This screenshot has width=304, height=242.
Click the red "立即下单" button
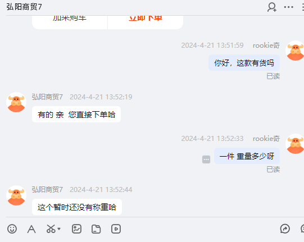click(x=146, y=19)
